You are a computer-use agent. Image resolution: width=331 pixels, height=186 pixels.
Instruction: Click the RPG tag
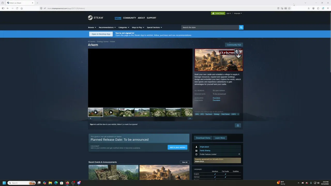click(197, 114)
